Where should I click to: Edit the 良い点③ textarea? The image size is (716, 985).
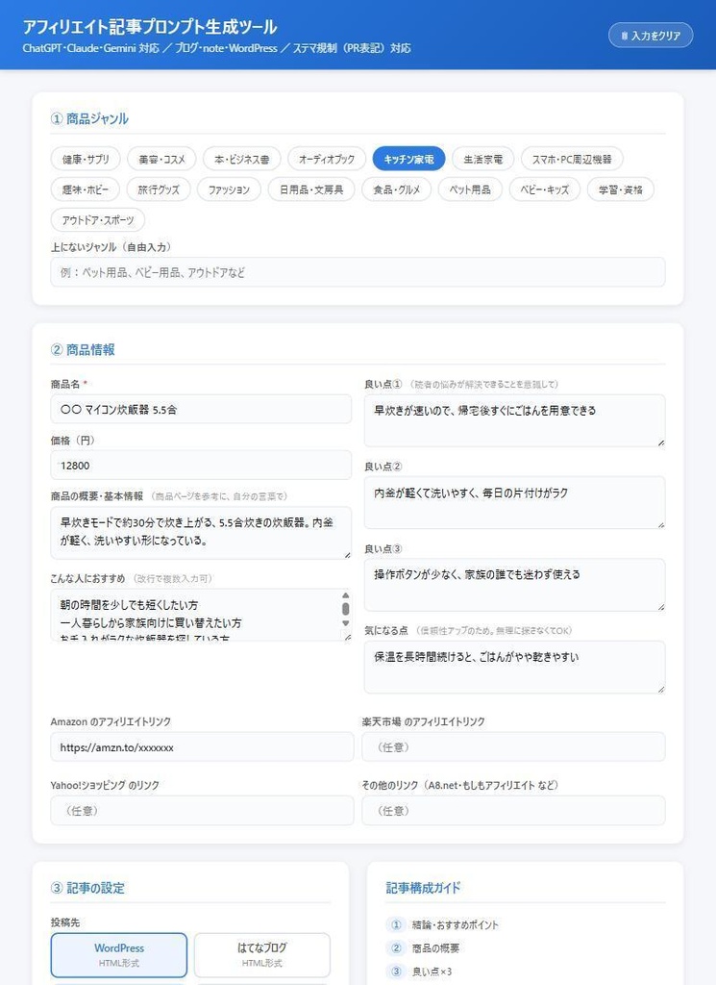[514, 584]
